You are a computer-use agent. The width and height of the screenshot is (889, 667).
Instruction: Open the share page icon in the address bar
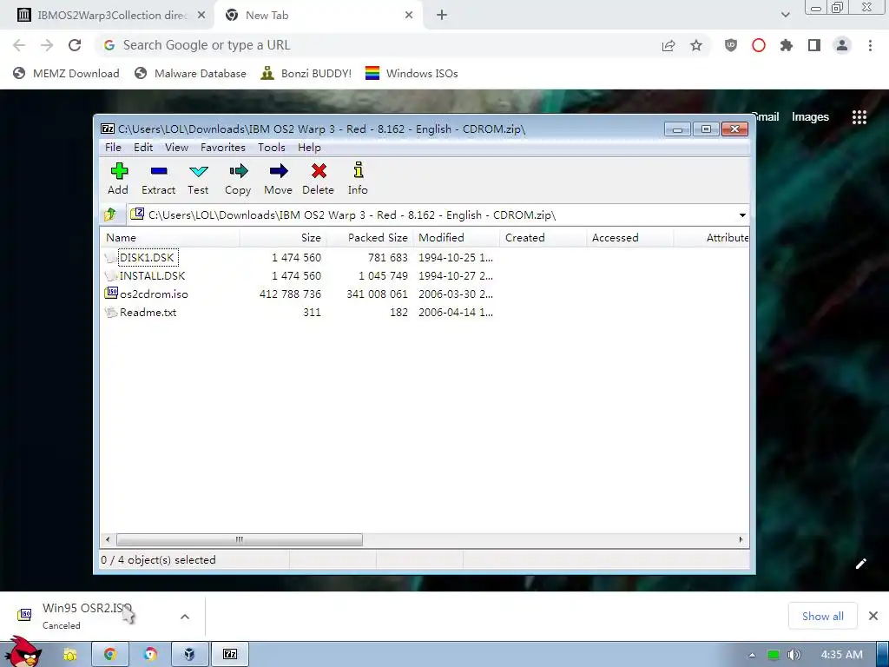point(668,45)
